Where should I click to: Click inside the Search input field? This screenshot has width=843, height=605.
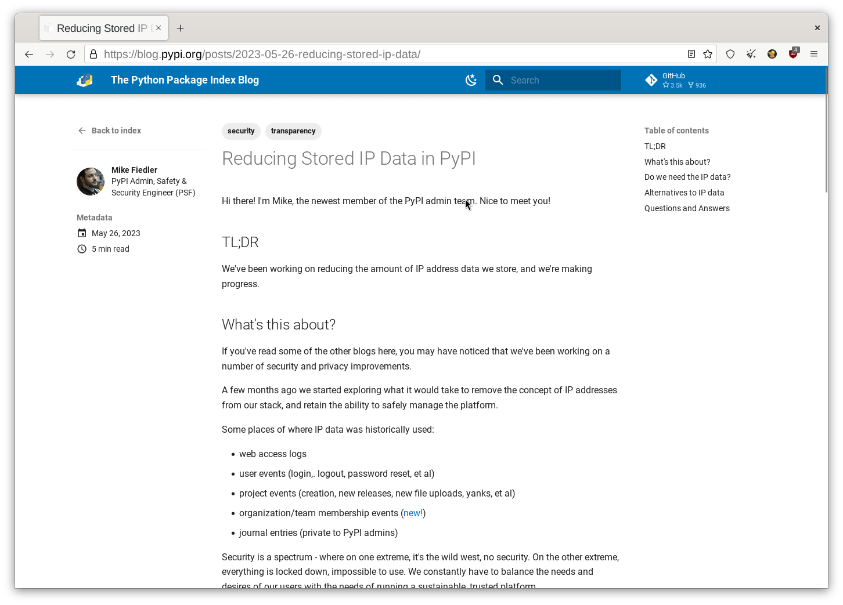tap(553, 80)
